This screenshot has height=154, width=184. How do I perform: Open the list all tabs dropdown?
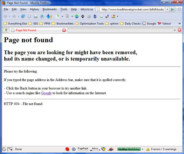tap(175, 30)
